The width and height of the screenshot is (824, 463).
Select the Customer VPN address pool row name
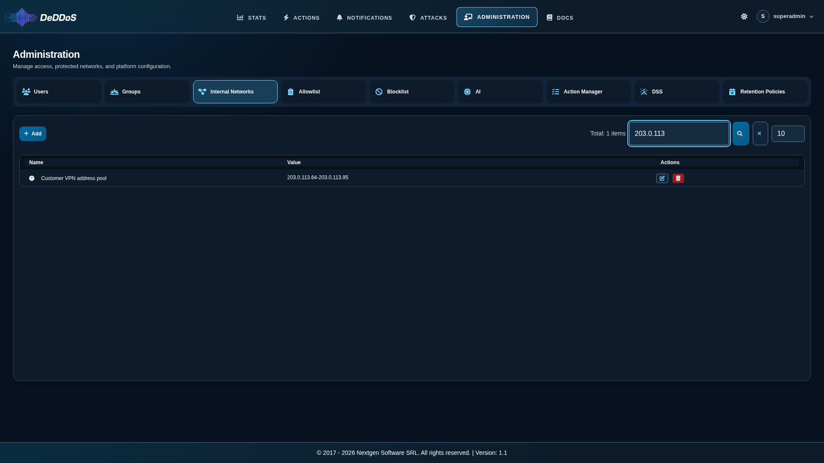point(74,178)
